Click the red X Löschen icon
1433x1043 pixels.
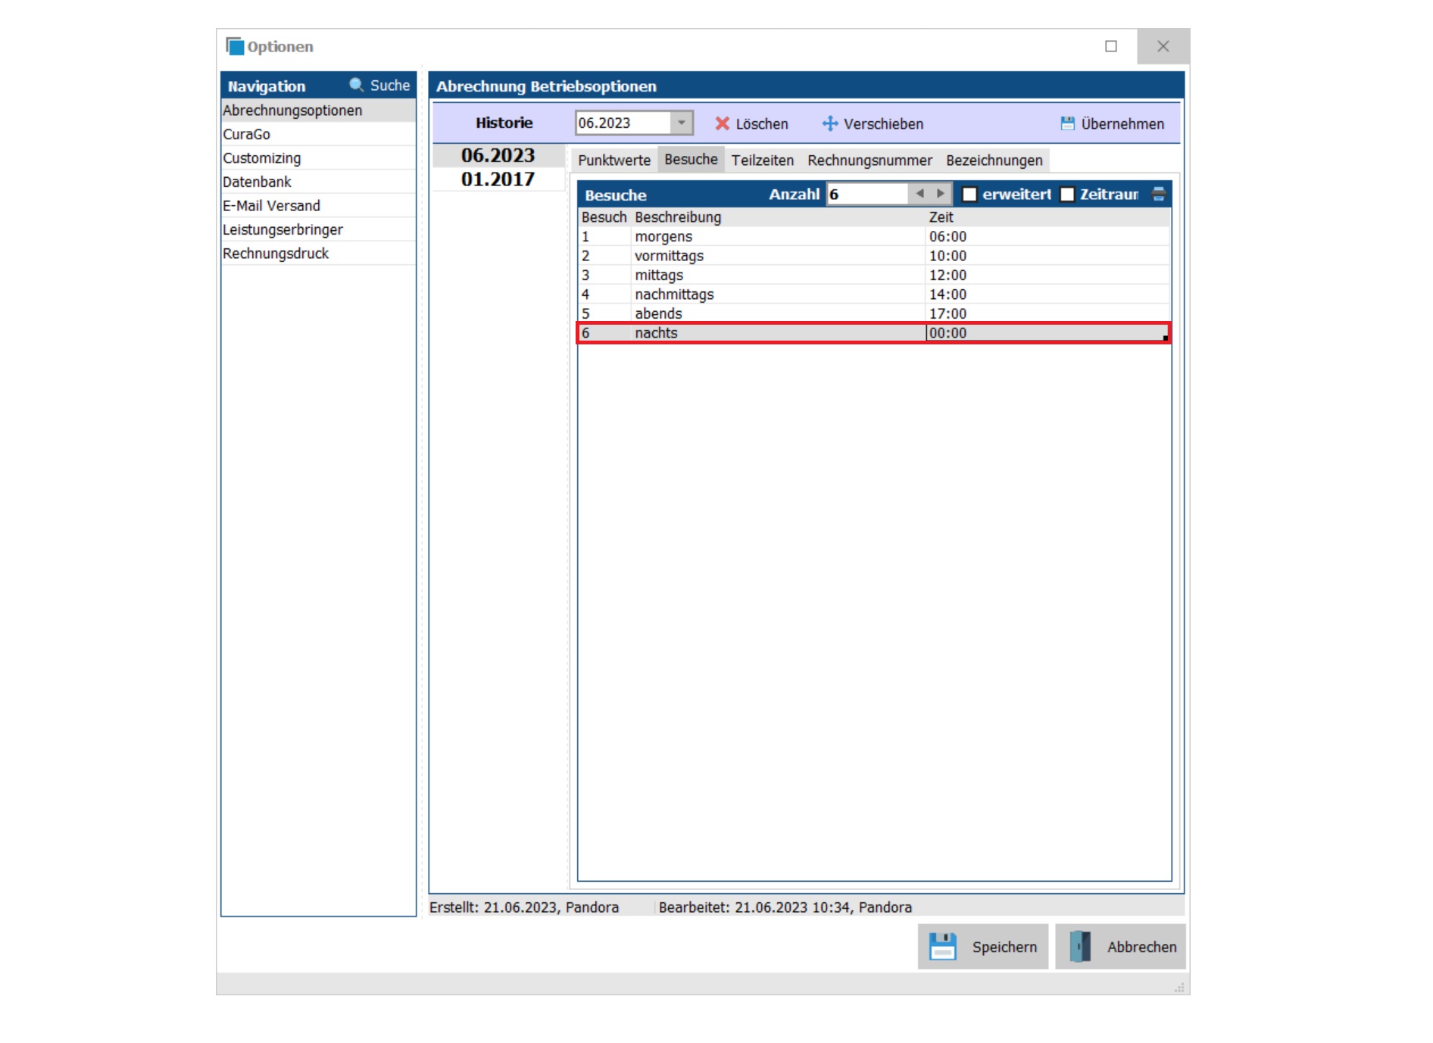coord(723,123)
